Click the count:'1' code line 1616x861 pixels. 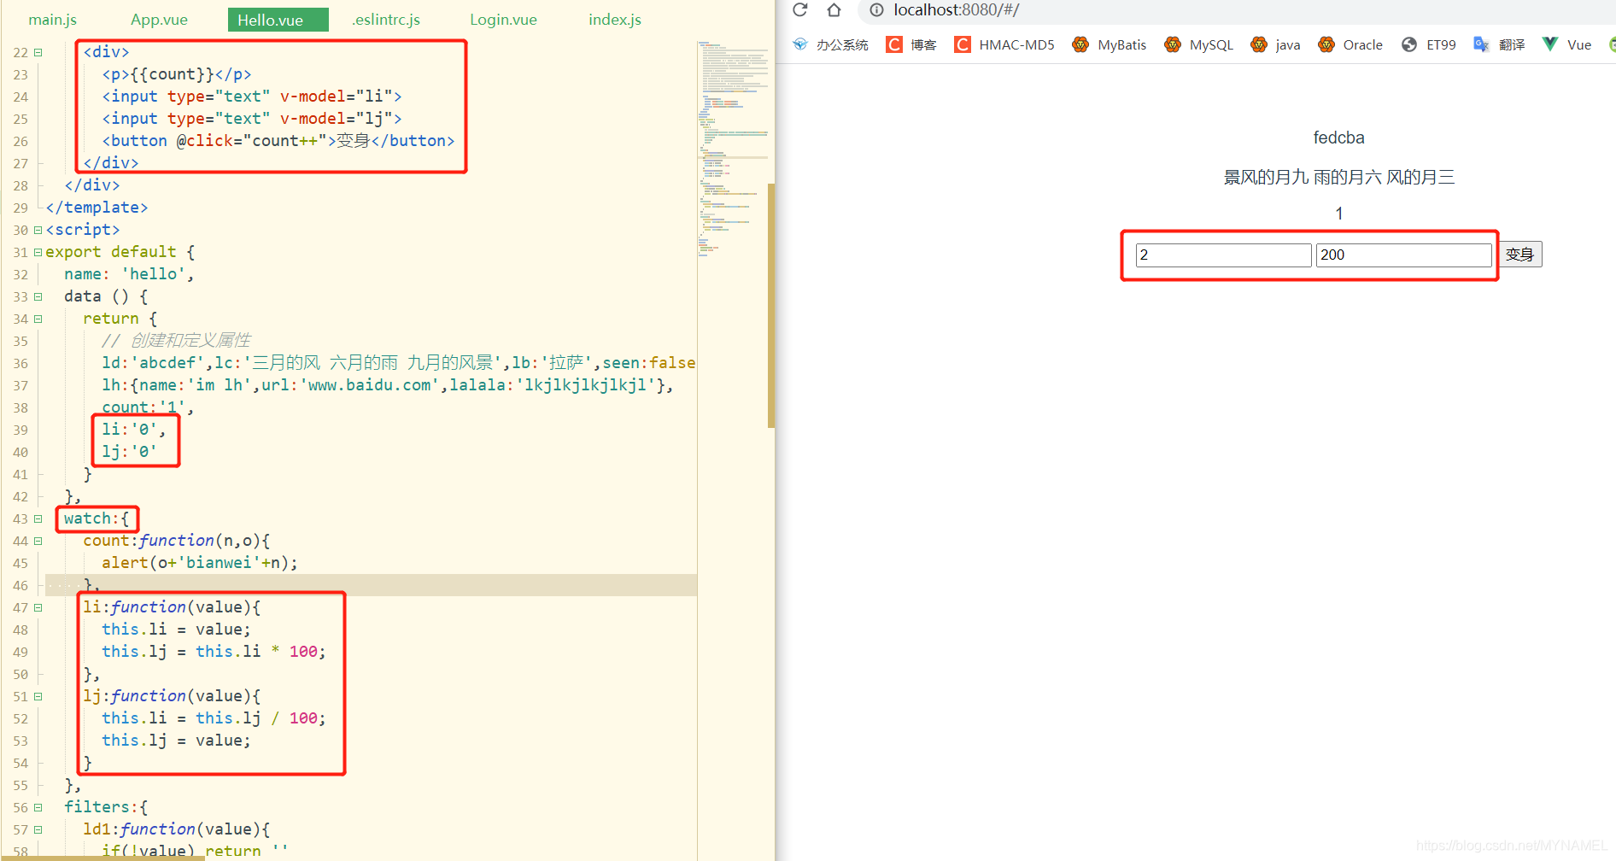click(x=148, y=407)
